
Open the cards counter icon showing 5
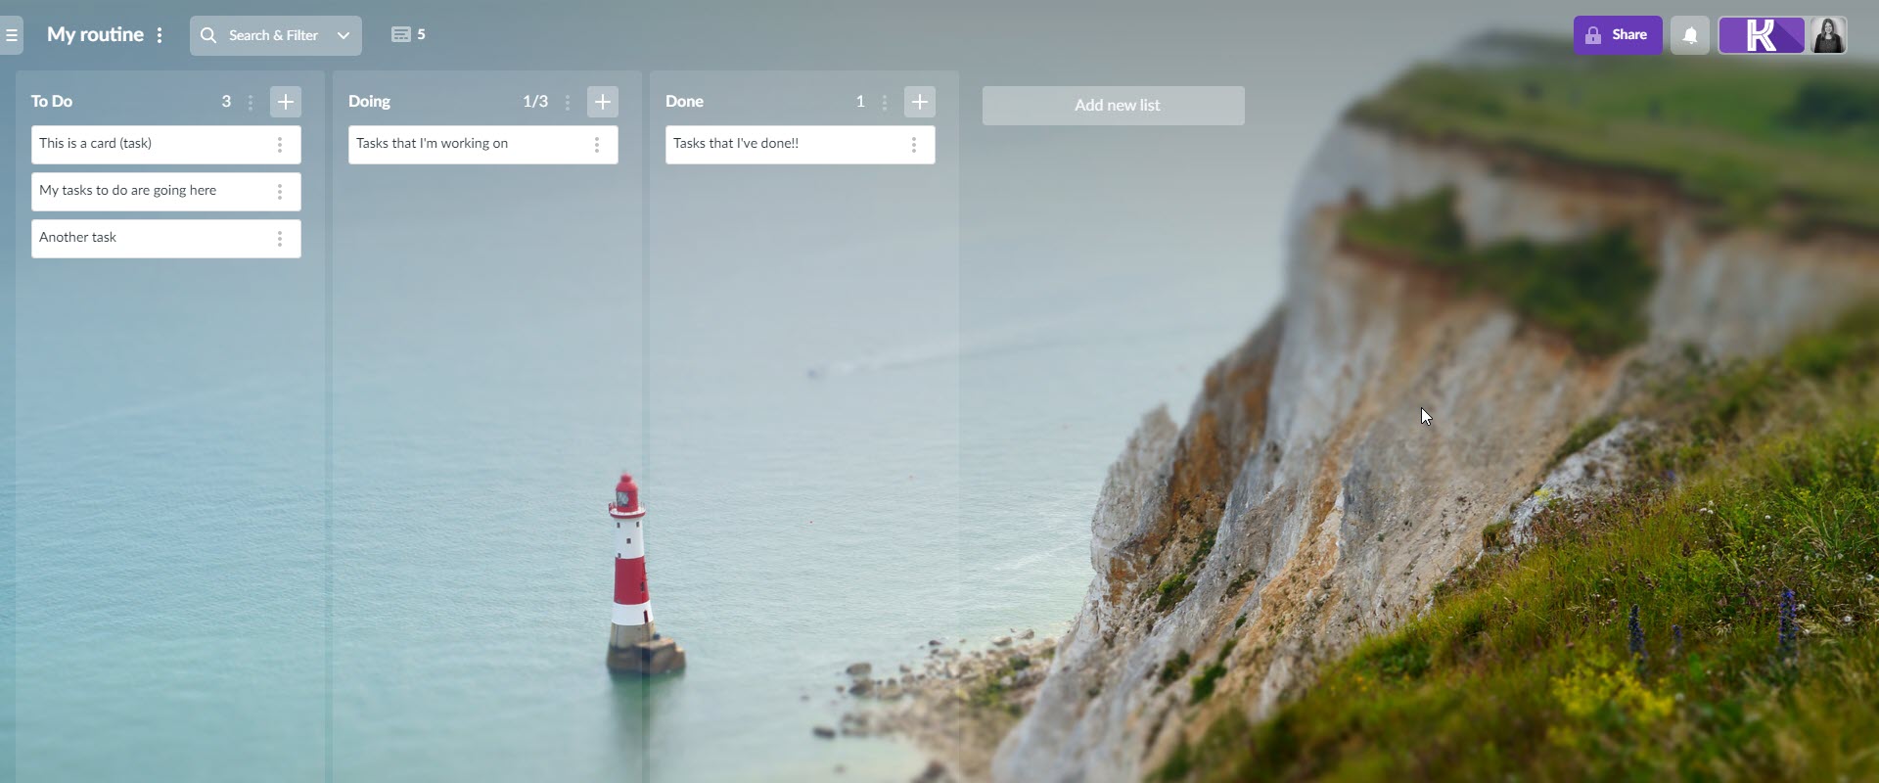pyautogui.click(x=408, y=34)
